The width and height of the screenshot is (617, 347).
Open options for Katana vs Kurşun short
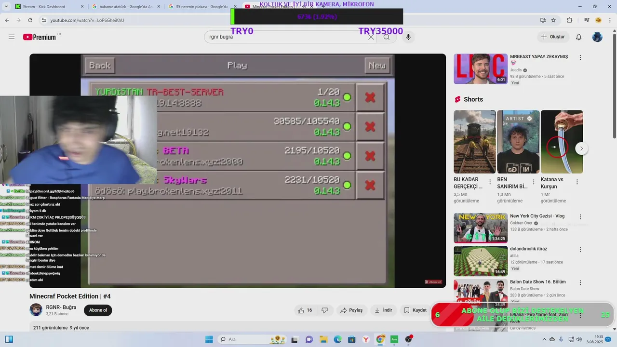(x=577, y=182)
